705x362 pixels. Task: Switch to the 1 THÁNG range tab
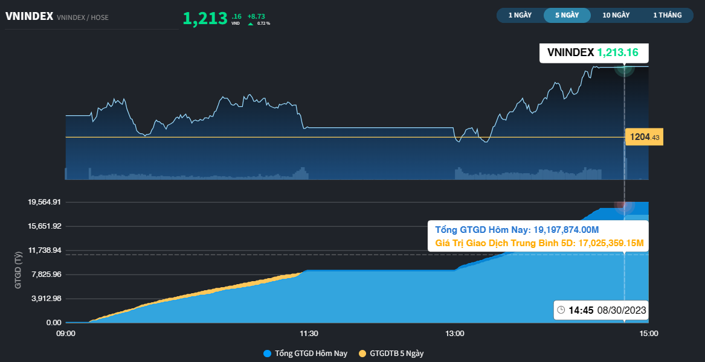(x=667, y=15)
